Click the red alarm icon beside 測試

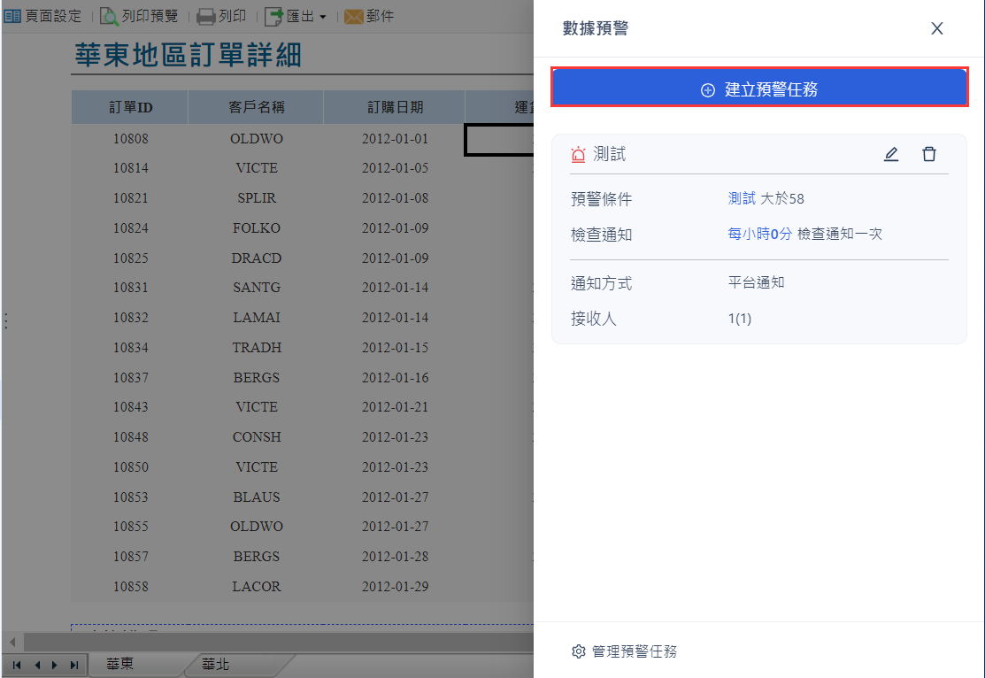click(578, 154)
